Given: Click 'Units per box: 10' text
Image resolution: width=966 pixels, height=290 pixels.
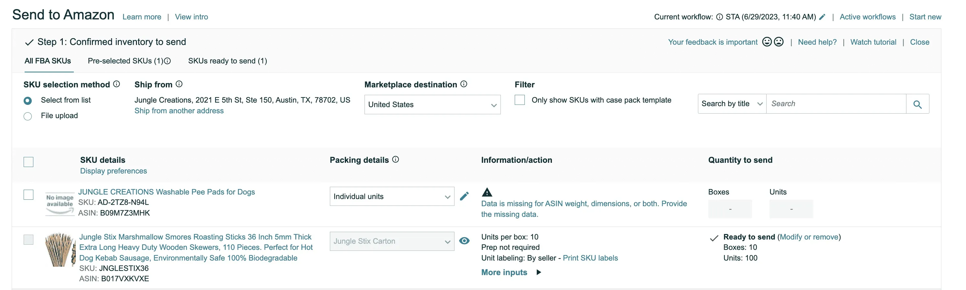Looking at the screenshot, I should (510, 237).
